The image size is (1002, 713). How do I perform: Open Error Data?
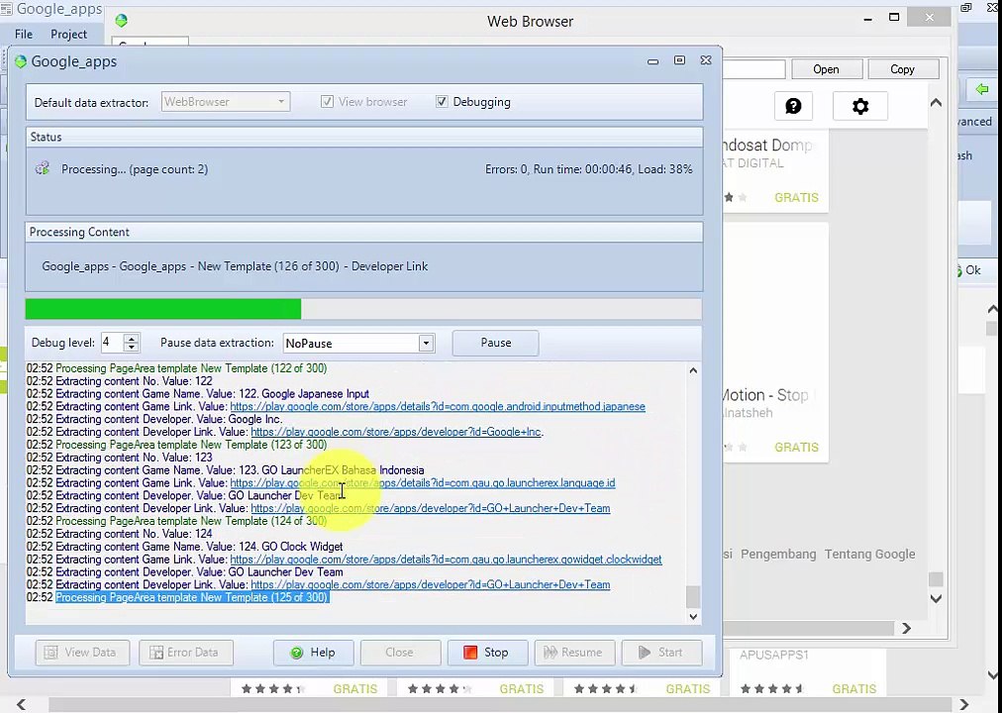click(186, 653)
